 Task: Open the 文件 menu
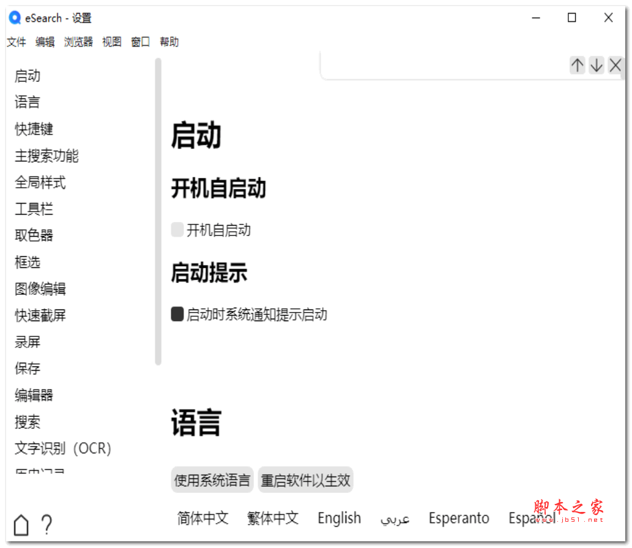(16, 42)
